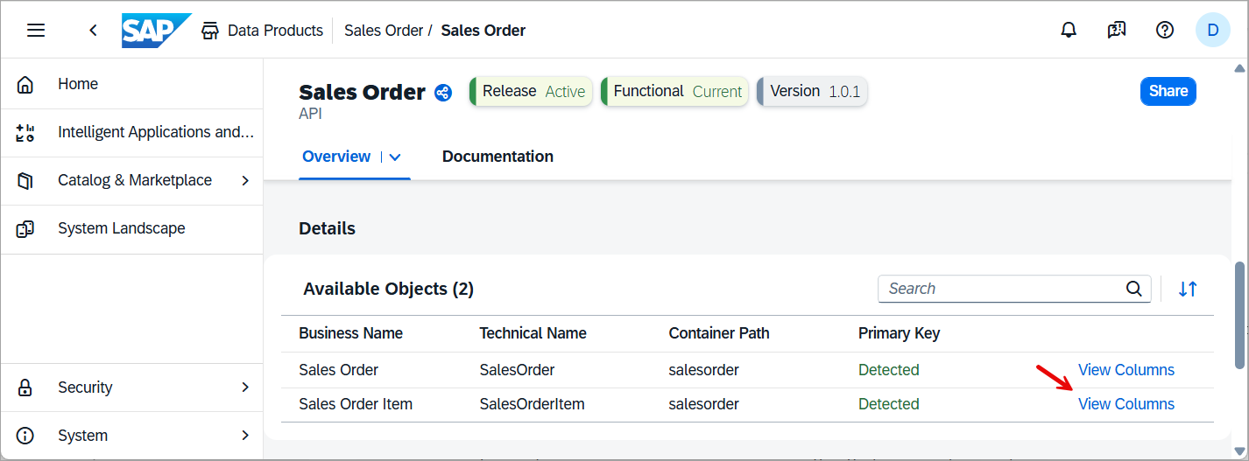Select the Overview tab
Image resolution: width=1249 pixels, height=461 pixels.
point(336,157)
